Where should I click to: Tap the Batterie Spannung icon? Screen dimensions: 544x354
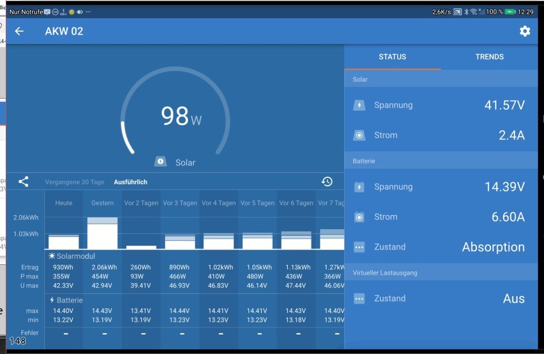359,187
